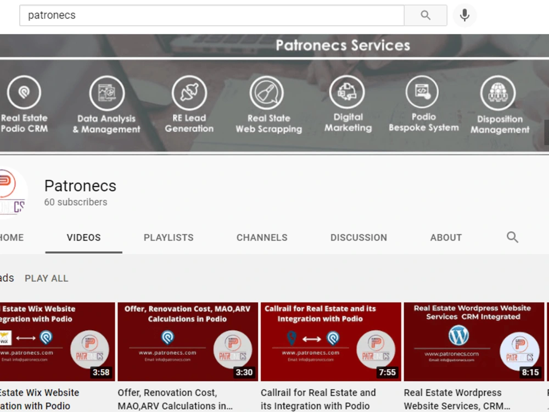Click the search box containing patronecs

tap(212, 15)
